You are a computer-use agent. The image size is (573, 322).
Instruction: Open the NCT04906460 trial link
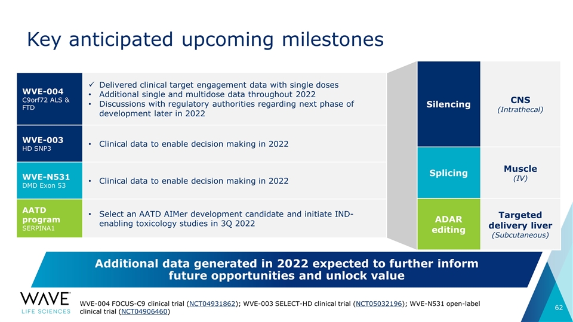(x=144, y=311)
